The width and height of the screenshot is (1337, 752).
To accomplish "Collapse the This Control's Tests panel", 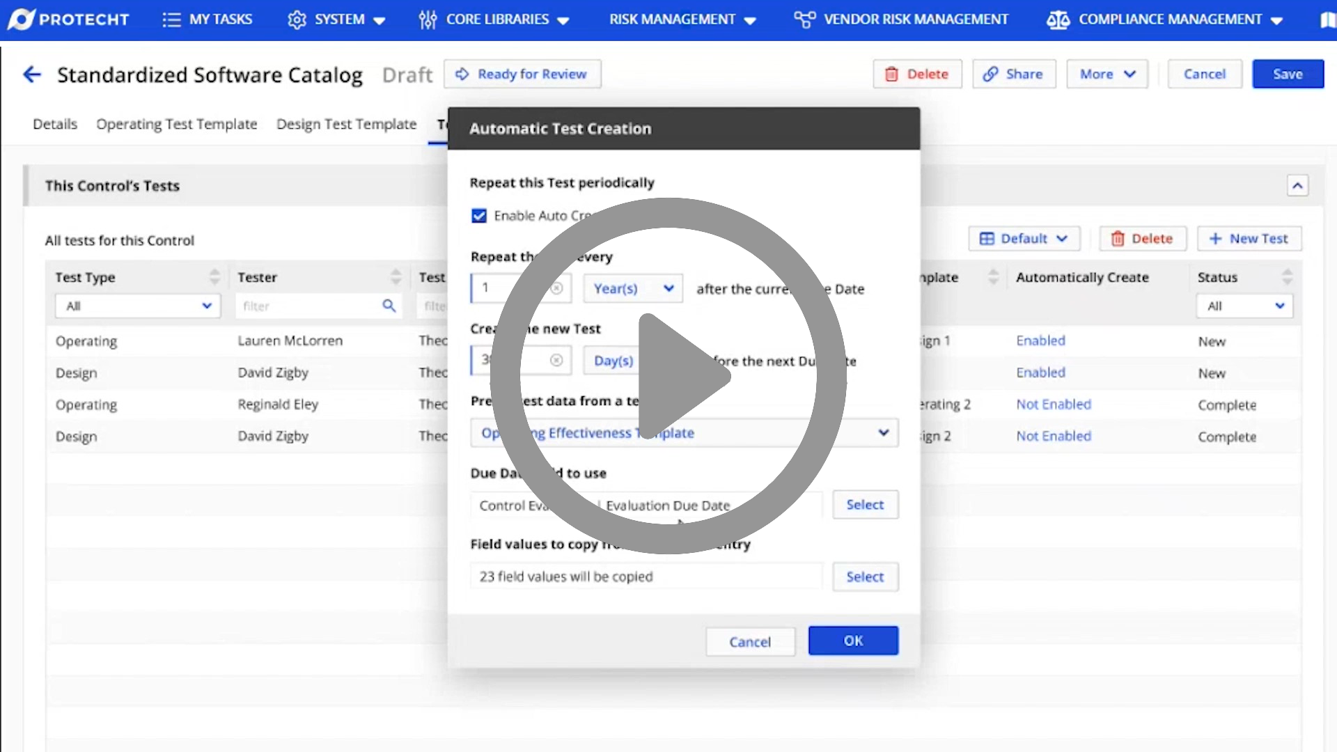I will [x=1298, y=185].
